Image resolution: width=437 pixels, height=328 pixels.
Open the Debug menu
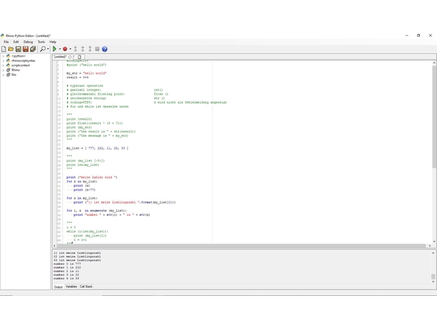28,42
